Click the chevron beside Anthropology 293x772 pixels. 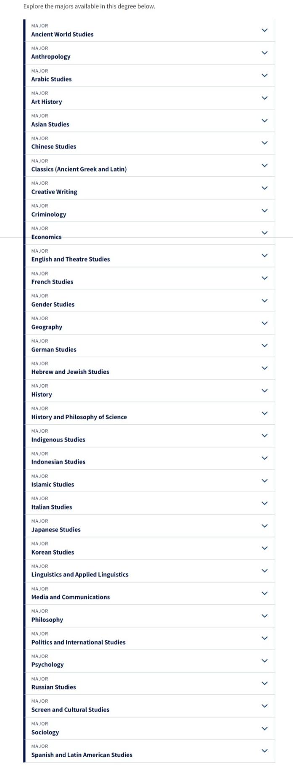pos(264,53)
